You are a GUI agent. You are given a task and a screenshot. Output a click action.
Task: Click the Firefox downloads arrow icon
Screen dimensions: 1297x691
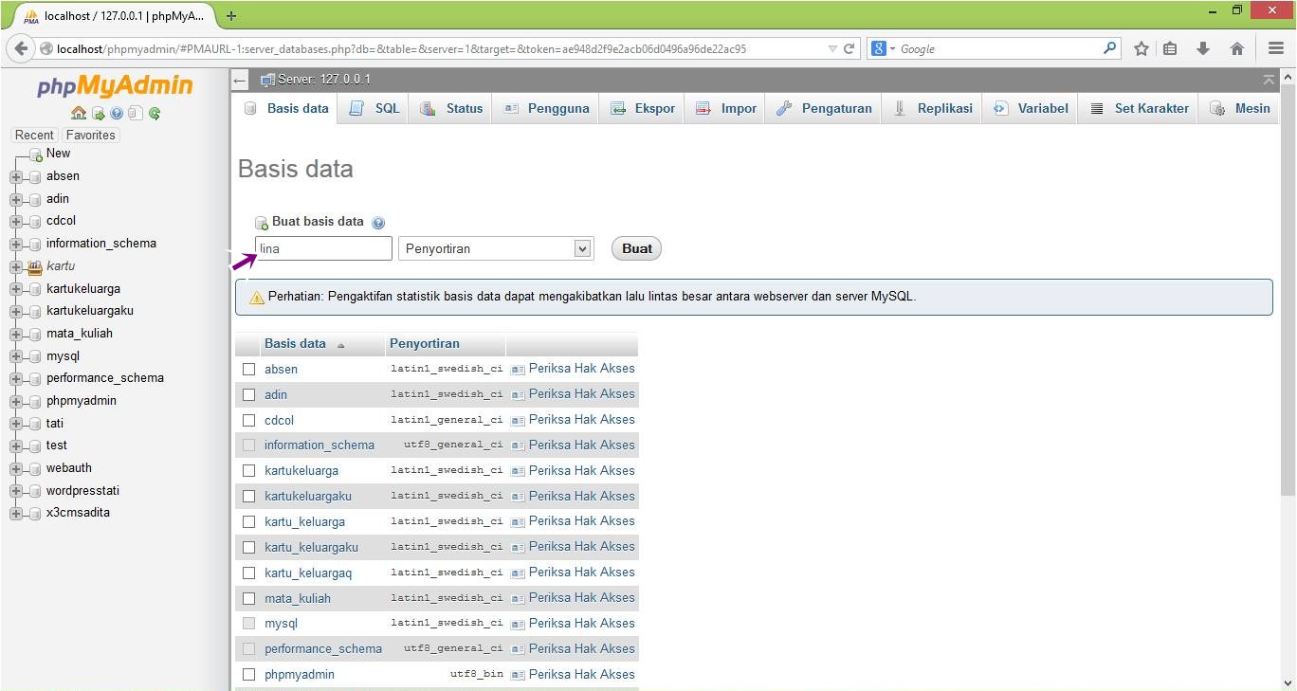pyautogui.click(x=1203, y=48)
